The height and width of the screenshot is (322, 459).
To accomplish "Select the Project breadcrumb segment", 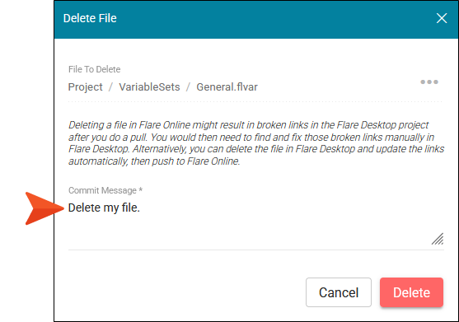I will click(x=85, y=87).
